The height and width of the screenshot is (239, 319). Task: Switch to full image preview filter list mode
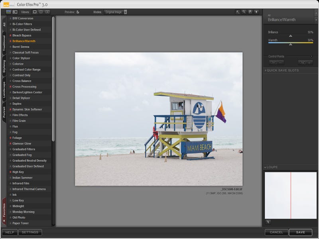[8, 12]
